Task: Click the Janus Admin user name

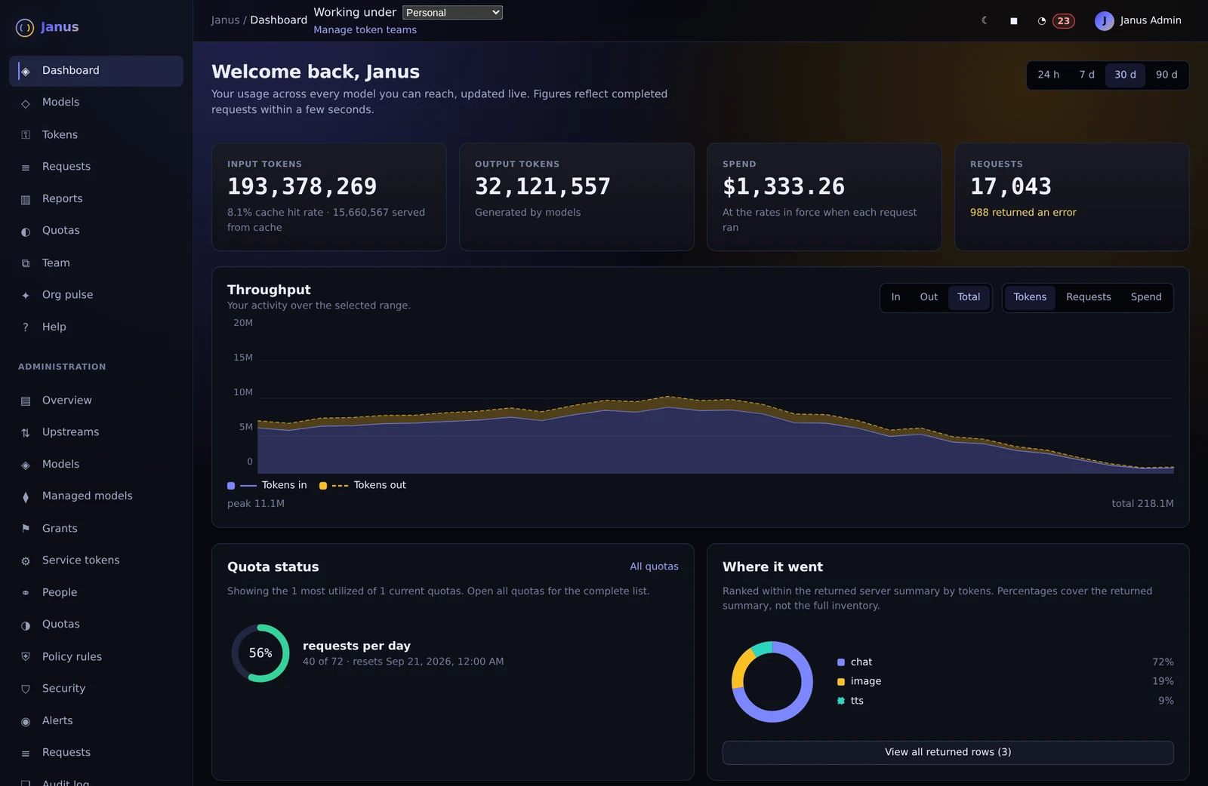Action: pyautogui.click(x=1151, y=20)
